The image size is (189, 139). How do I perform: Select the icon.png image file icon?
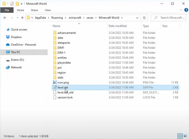pyautogui.click(x=55, y=82)
